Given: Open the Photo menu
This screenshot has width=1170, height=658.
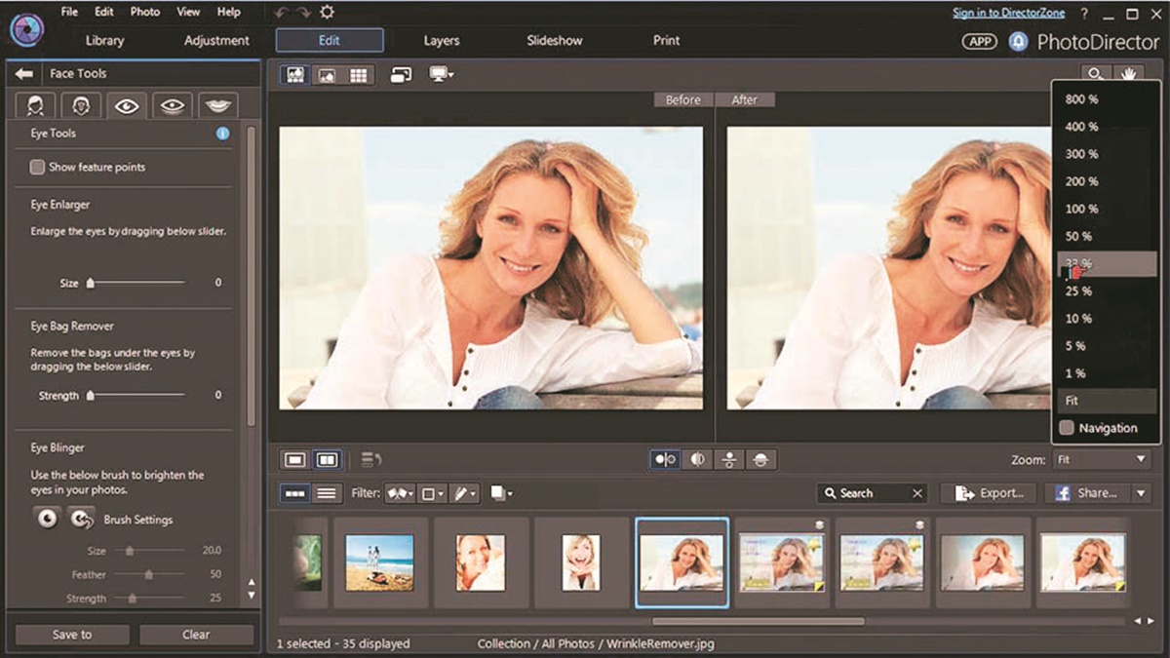Looking at the screenshot, I should coord(144,12).
